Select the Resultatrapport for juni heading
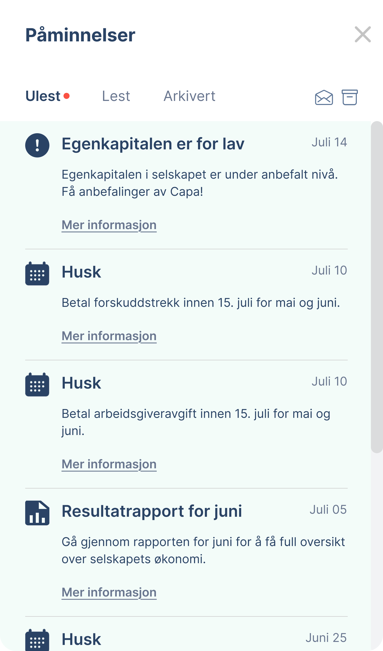Image resolution: width=383 pixels, height=651 pixels. (x=152, y=511)
